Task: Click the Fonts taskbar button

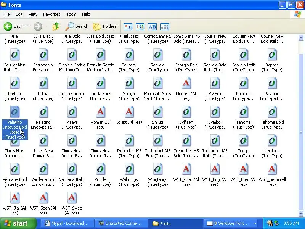Action: click(x=175, y=223)
